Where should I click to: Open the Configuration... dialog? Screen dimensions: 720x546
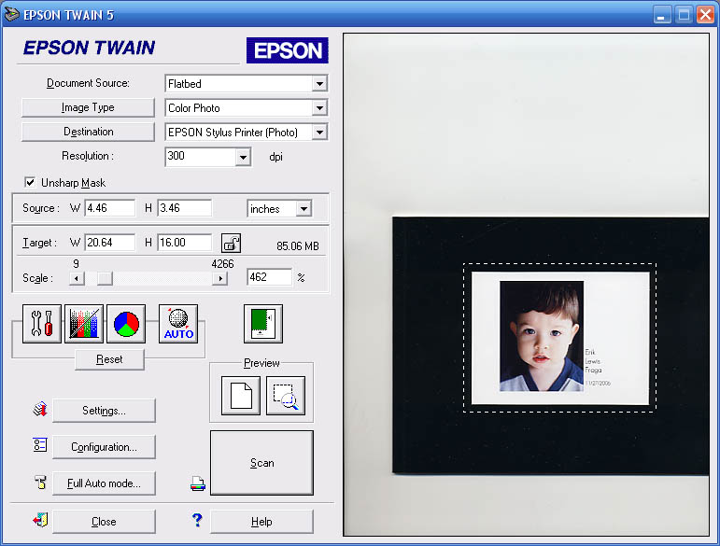104,447
